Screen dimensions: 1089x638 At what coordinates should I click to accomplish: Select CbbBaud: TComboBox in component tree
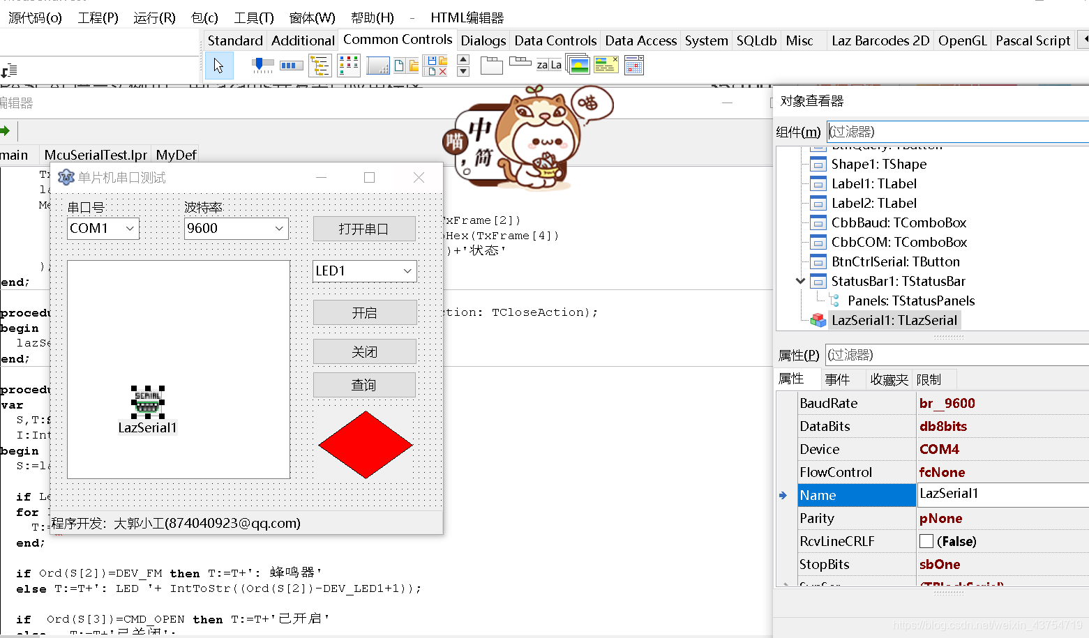click(x=899, y=222)
